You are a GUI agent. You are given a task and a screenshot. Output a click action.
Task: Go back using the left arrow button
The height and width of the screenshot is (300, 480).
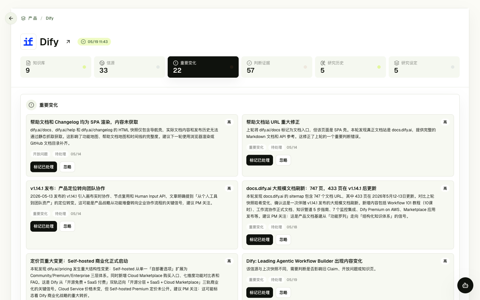(x=11, y=18)
